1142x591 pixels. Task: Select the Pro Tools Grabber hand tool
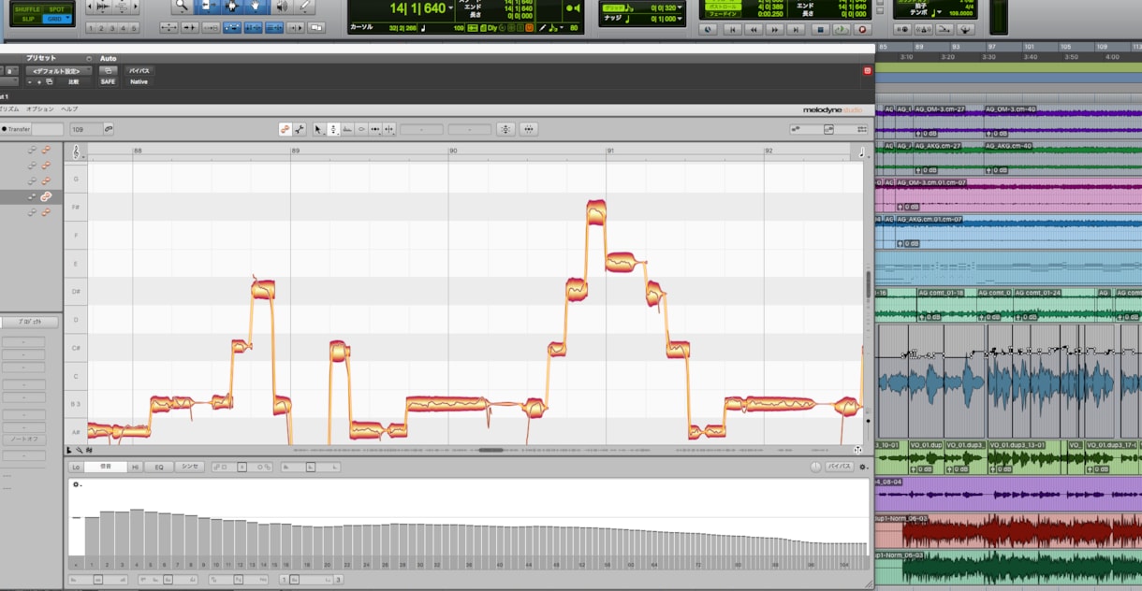coord(256,7)
